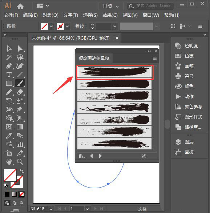
Task: Select the Lasso tool
Action: [x=20, y=57]
